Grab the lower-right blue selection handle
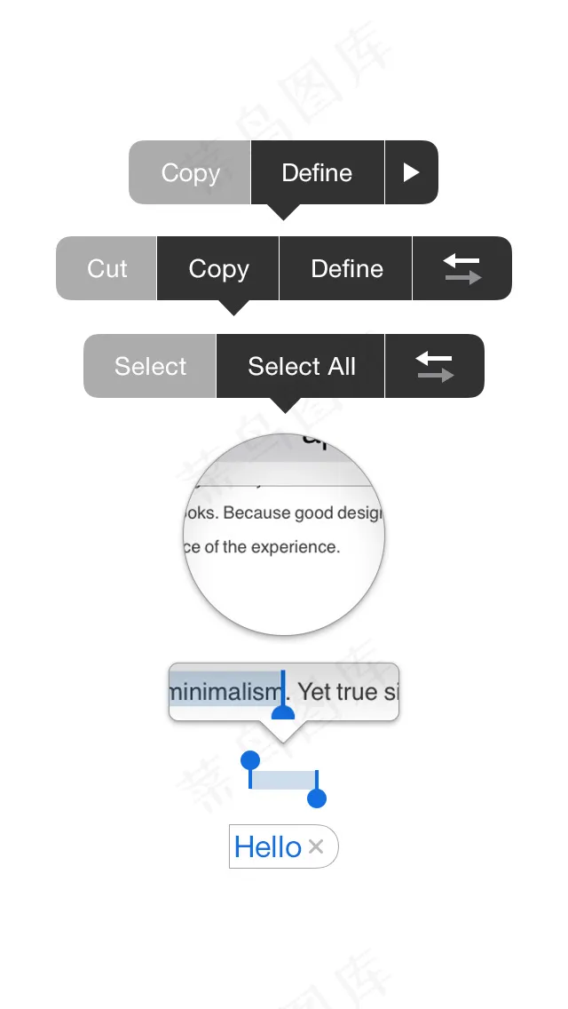The image size is (568, 1009). pyautogui.click(x=317, y=798)
